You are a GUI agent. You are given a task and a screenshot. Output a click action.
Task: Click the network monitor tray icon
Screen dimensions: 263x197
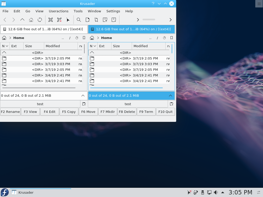[209, 192]
